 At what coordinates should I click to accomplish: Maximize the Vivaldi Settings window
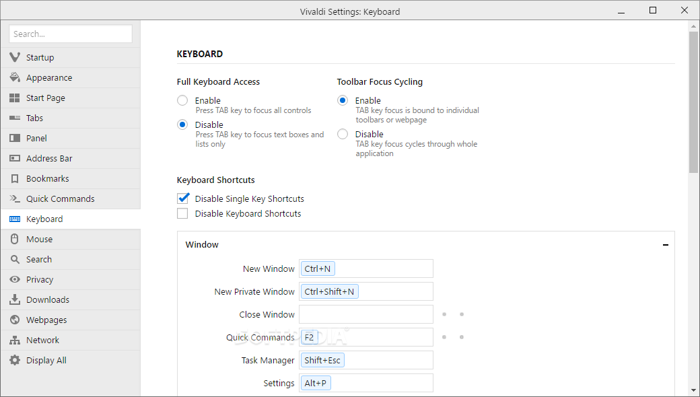653,10
